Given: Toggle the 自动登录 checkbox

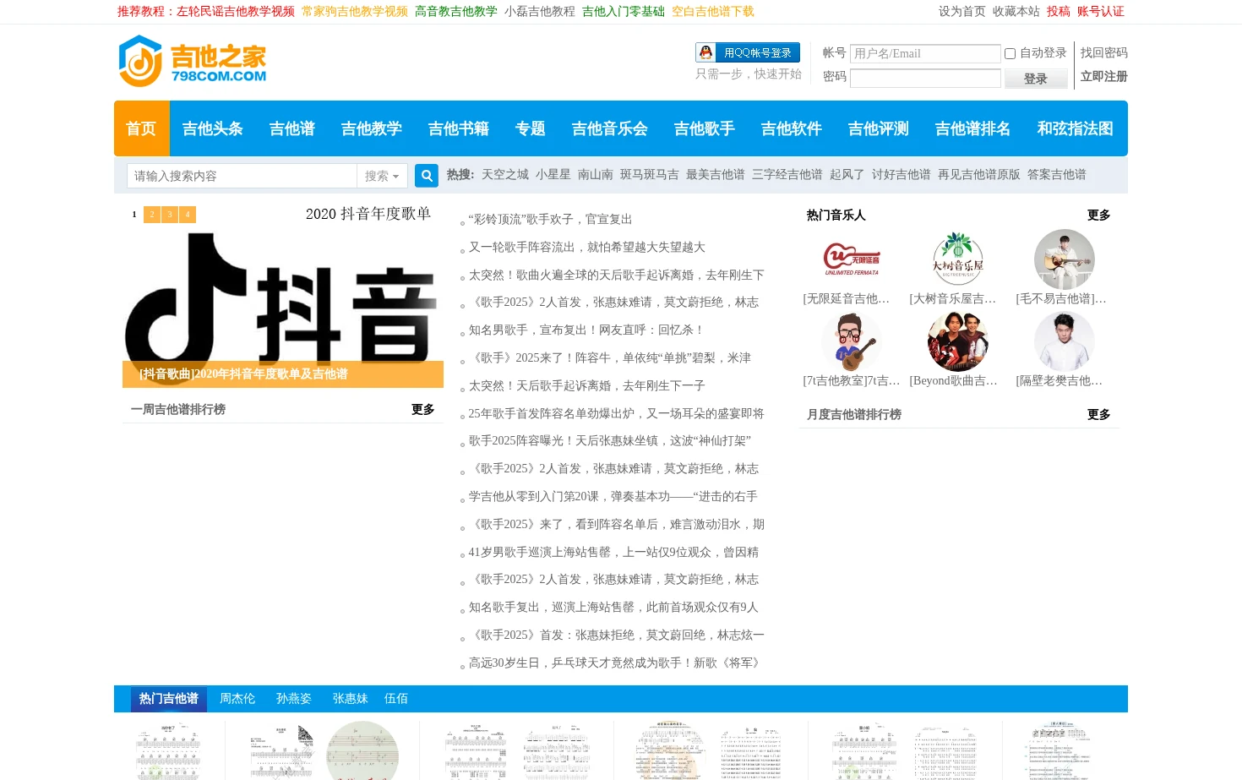Looking at the screenshot, I should pos(1010,53).
